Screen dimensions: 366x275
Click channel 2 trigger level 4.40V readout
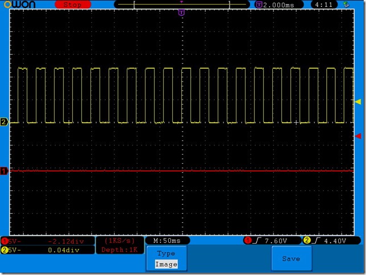pyautogui.click(x=335, y=241)
